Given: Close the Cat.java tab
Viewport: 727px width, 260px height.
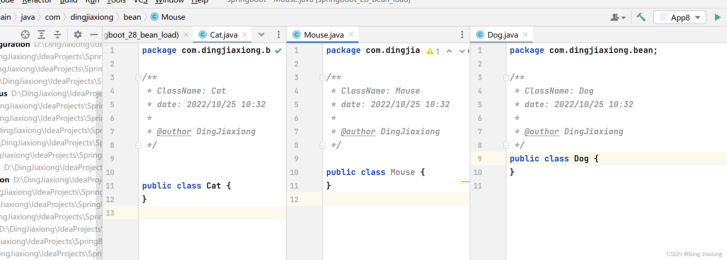Looking at the screenshot, I should [245, 35].
